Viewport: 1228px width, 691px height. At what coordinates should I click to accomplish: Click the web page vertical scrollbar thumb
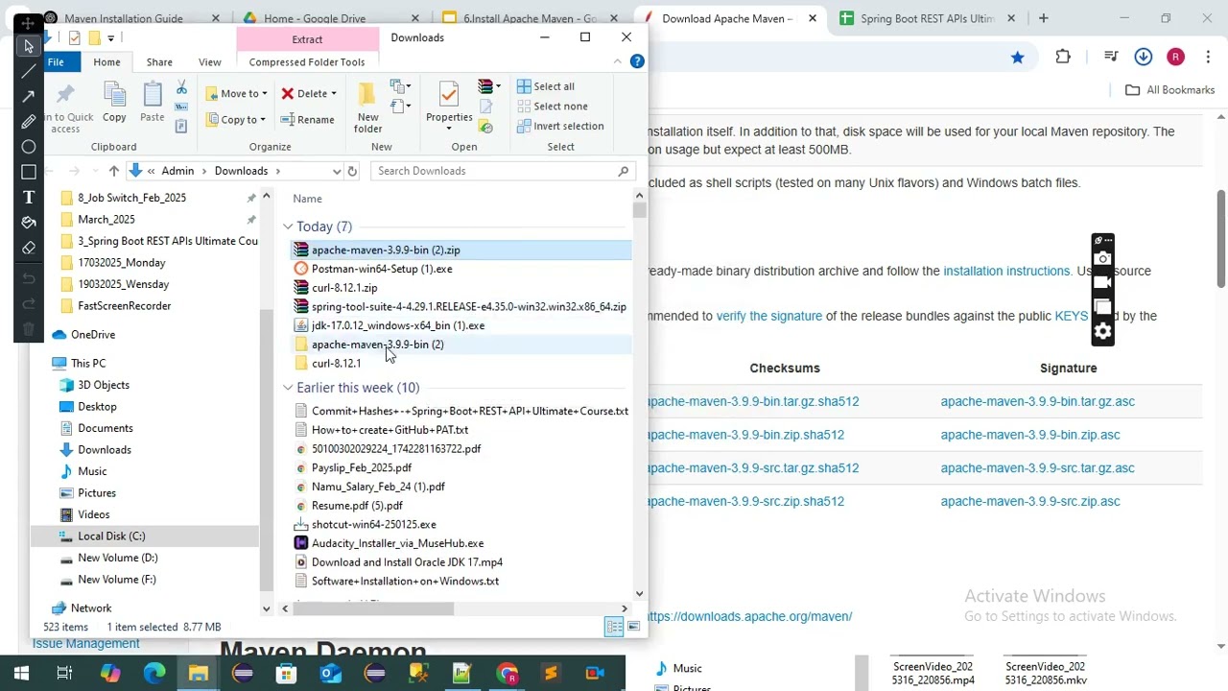tap(1221, 238)
